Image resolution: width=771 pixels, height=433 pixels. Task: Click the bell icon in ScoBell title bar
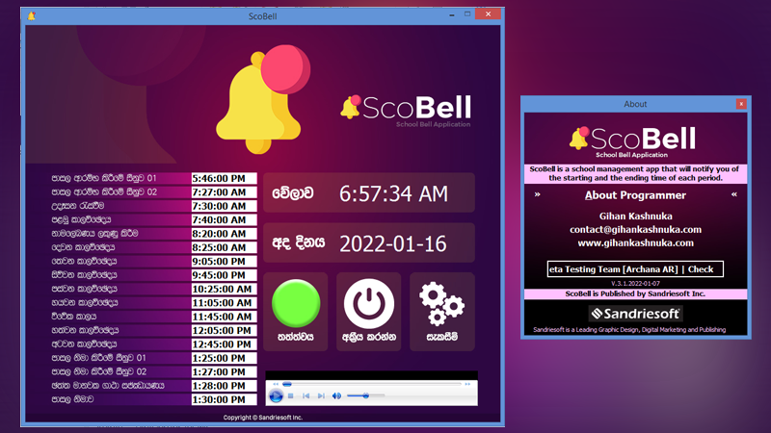(32, 15)
